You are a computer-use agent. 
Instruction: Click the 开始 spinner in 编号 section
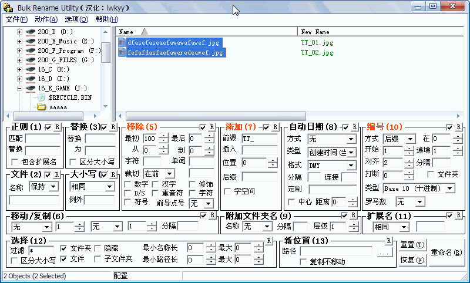[x=409, y=151]
